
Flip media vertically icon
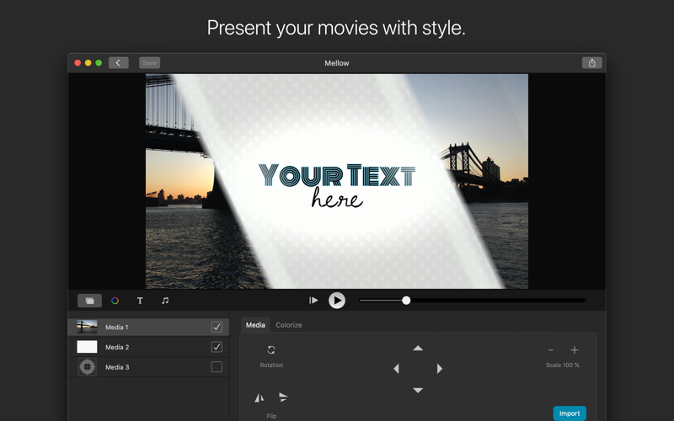[283, 397]
